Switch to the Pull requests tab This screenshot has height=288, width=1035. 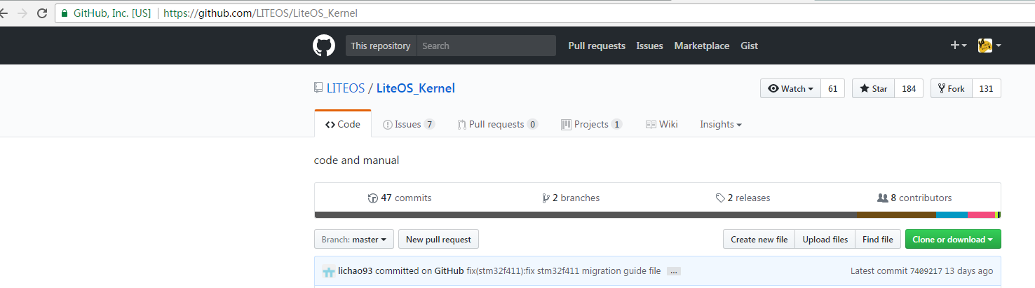tap(497, 124)
